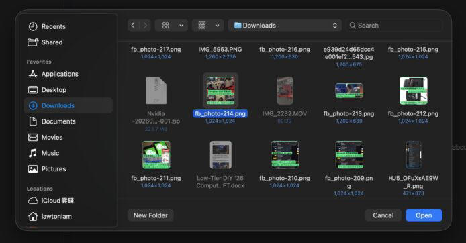Click the HJ5_OFuXsAE9W_R.png file name
The height and width of the screenshot is (243, 466).
click(414, 182)
